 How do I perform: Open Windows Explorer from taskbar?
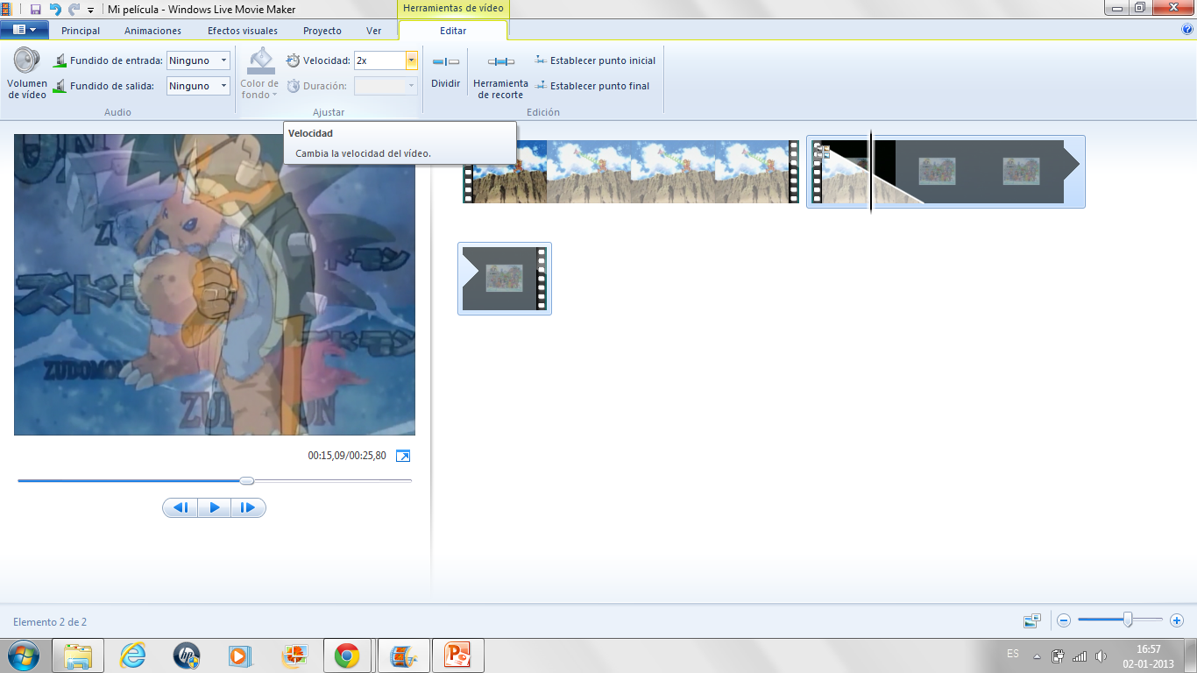[x=78, y=655]
